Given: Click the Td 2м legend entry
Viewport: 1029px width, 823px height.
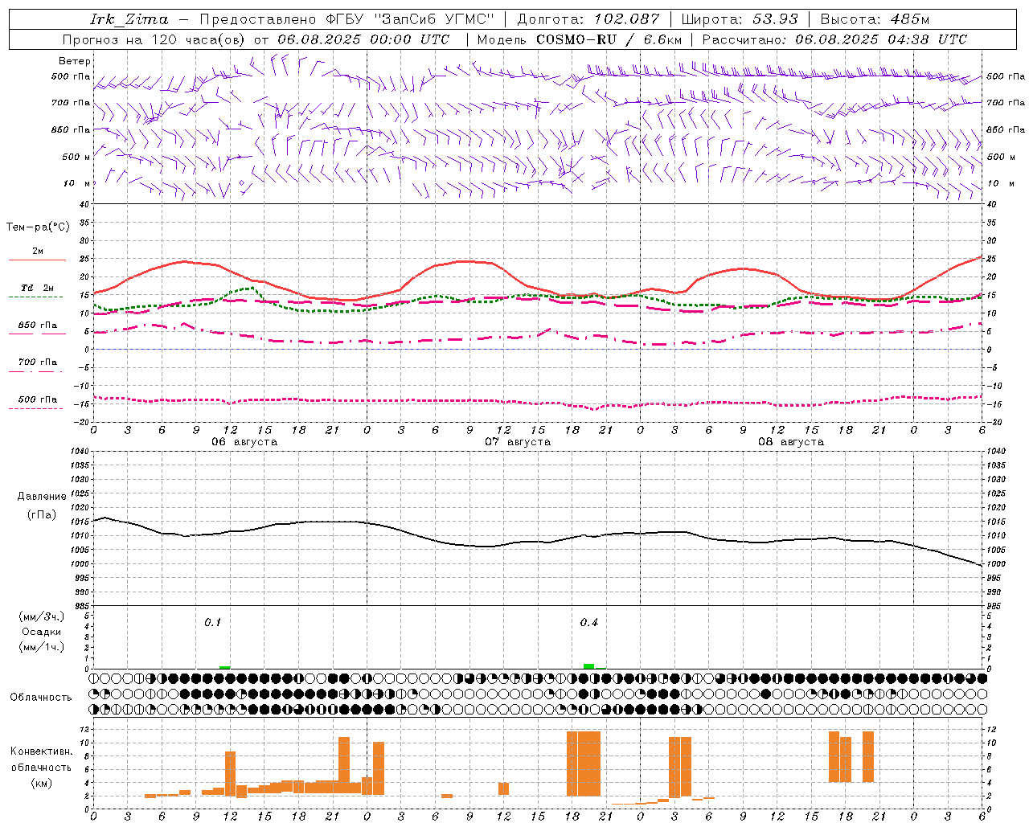Looking at the screenshot, I should (x=37, y=288).
